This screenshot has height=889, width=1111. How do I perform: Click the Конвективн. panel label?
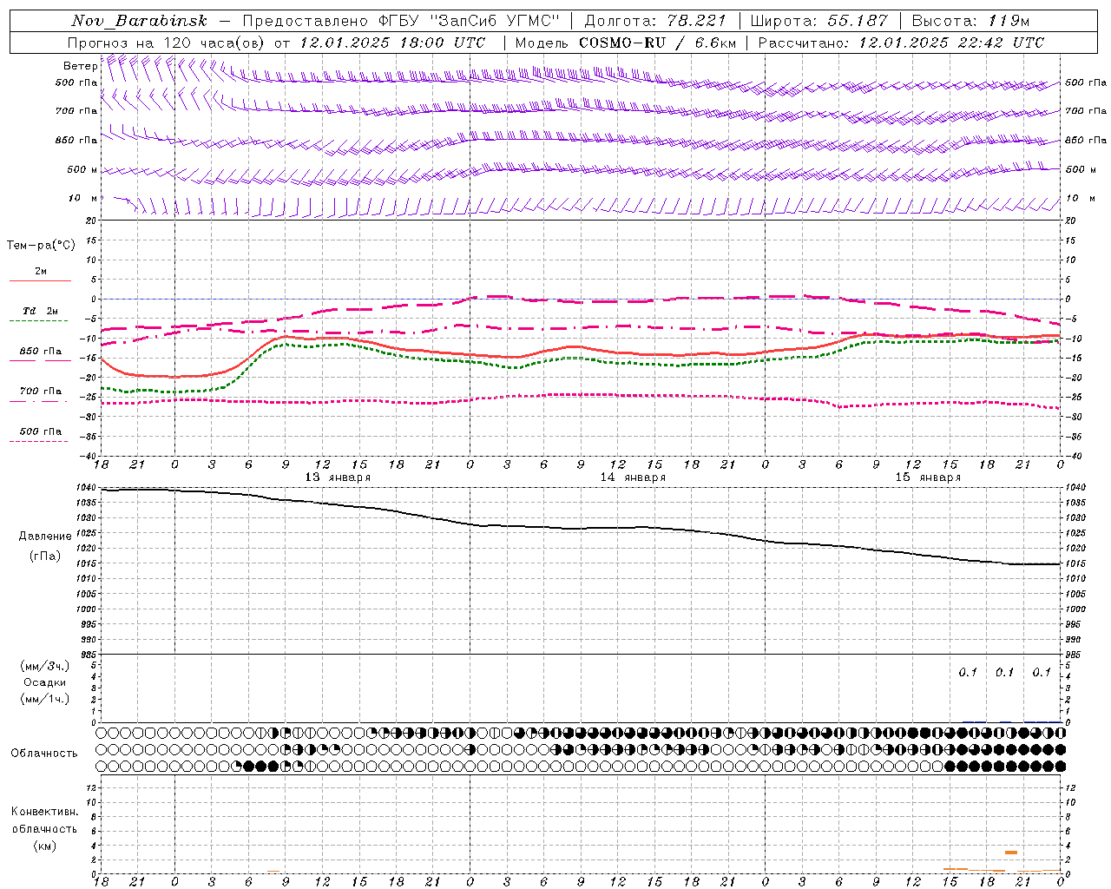click(44, 812)
